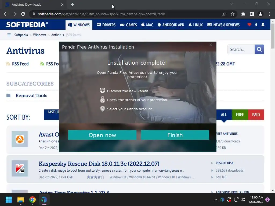
Task: Open the Avast product thumbnail
Action: tap(20, 139)
